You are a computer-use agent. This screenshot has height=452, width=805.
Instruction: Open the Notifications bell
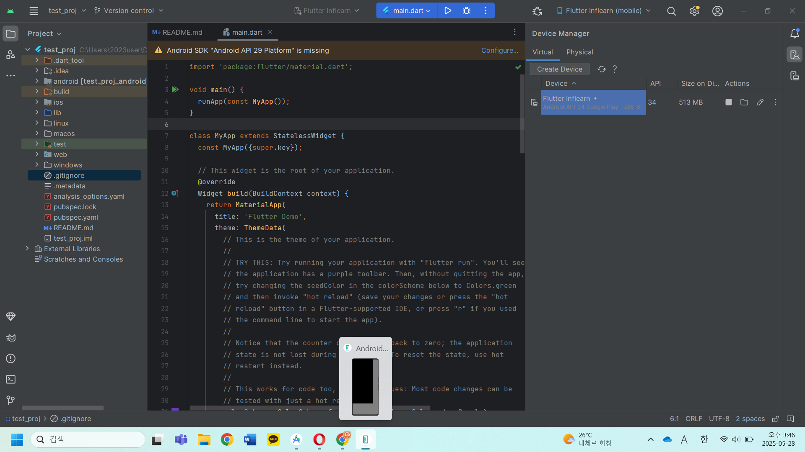pos(795,33)
